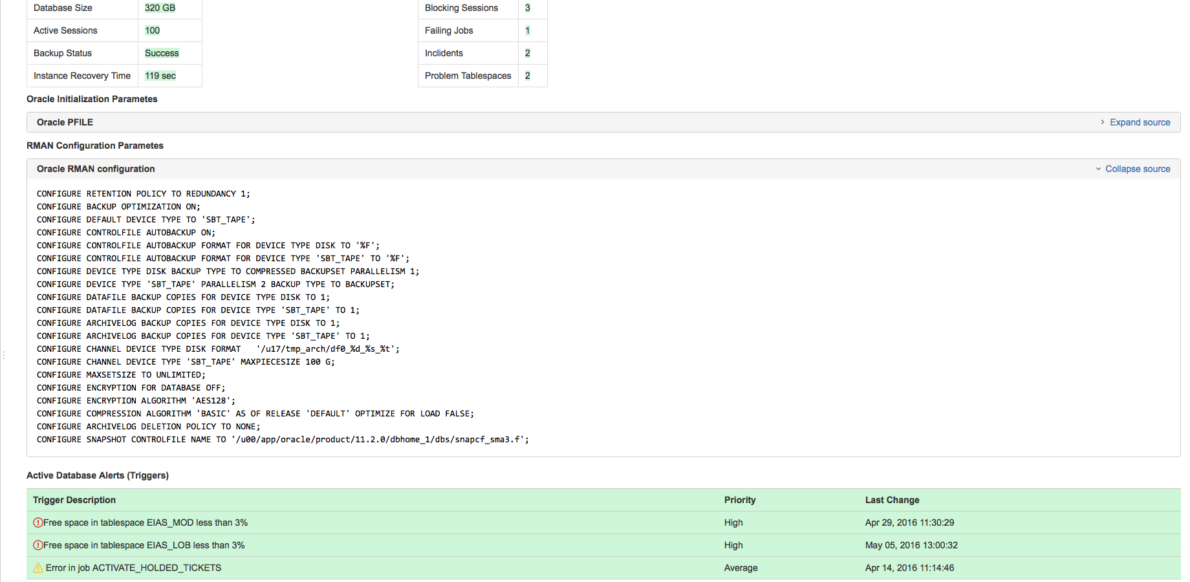Screen dimensions: 1190x582
Task: Click the Failing Jobs count 1
Action: tap(528, 30)
